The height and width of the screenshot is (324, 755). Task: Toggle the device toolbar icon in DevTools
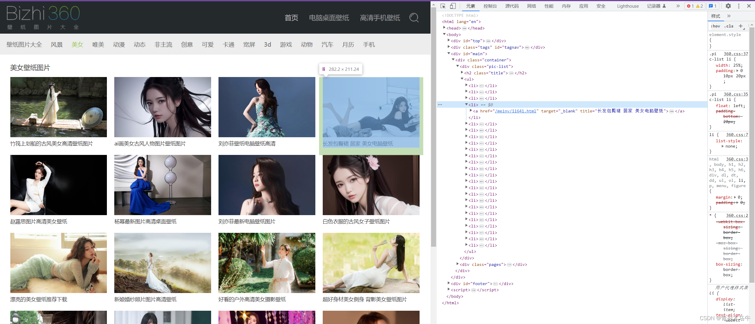453,6
